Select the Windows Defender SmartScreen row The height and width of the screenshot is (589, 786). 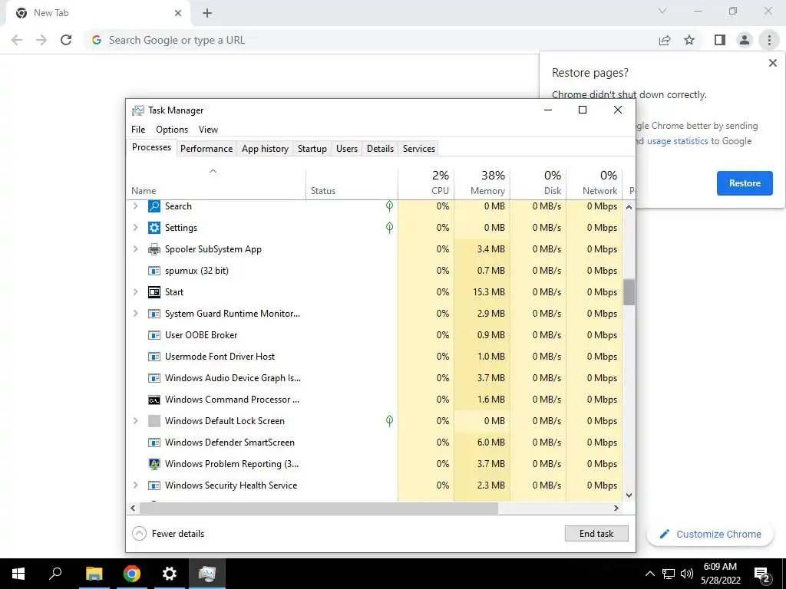pos(375,443)
